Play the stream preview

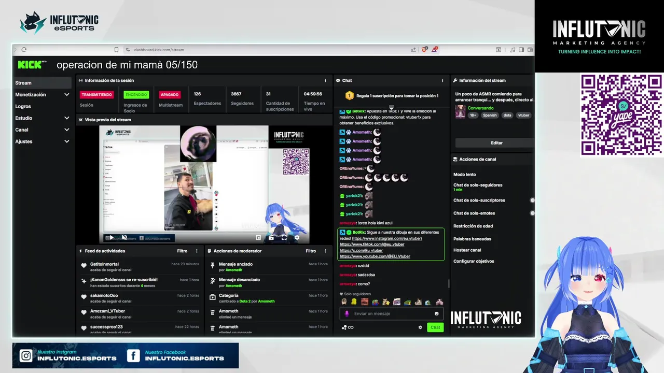pos(111,238)
